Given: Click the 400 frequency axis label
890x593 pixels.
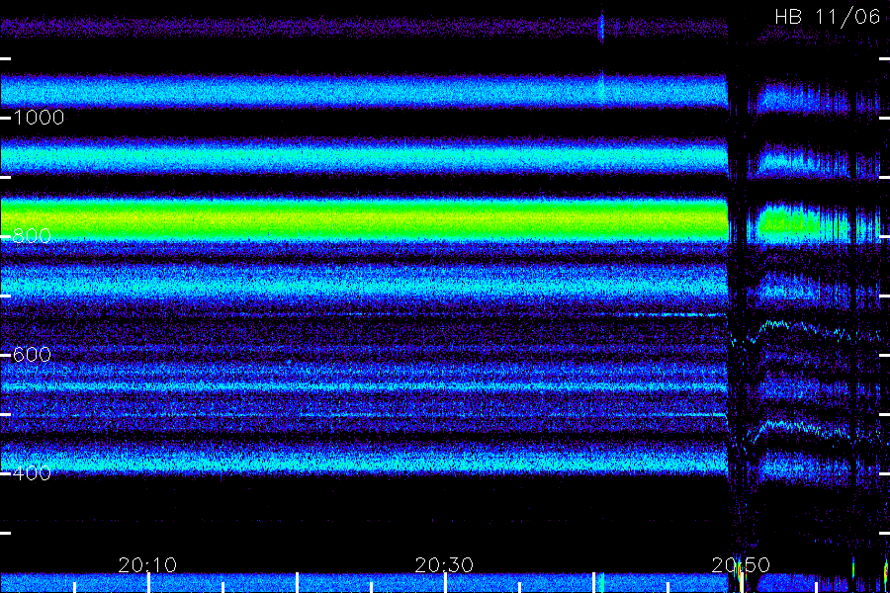Looking at the screenshot, I should (32, 473).
